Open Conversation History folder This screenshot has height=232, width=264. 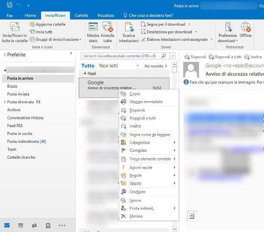coord(26,118)
